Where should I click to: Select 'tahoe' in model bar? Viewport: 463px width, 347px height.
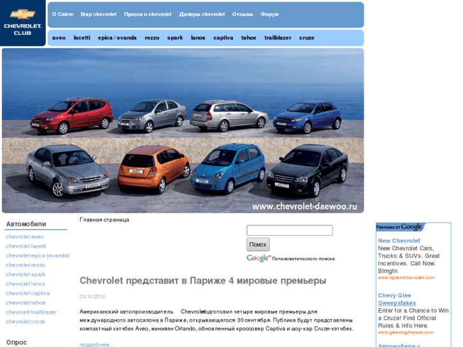[x=248, y=38]
